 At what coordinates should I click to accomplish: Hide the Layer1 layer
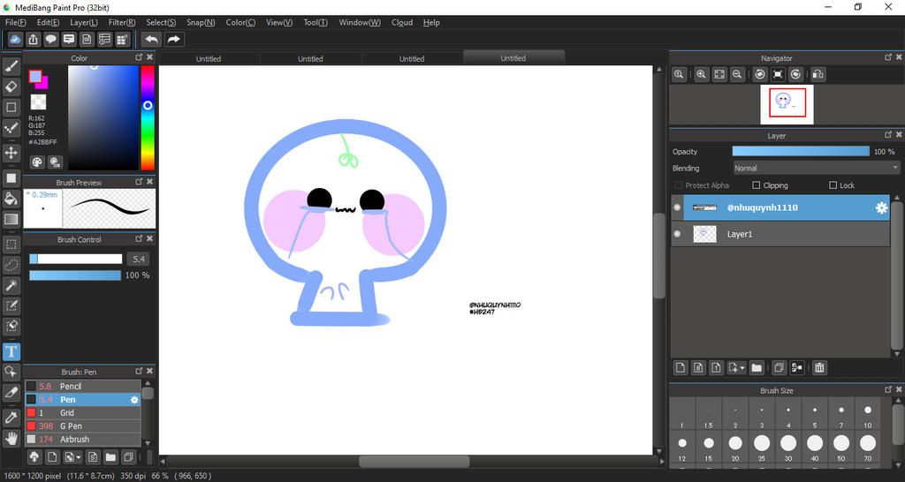coord(678,234)
